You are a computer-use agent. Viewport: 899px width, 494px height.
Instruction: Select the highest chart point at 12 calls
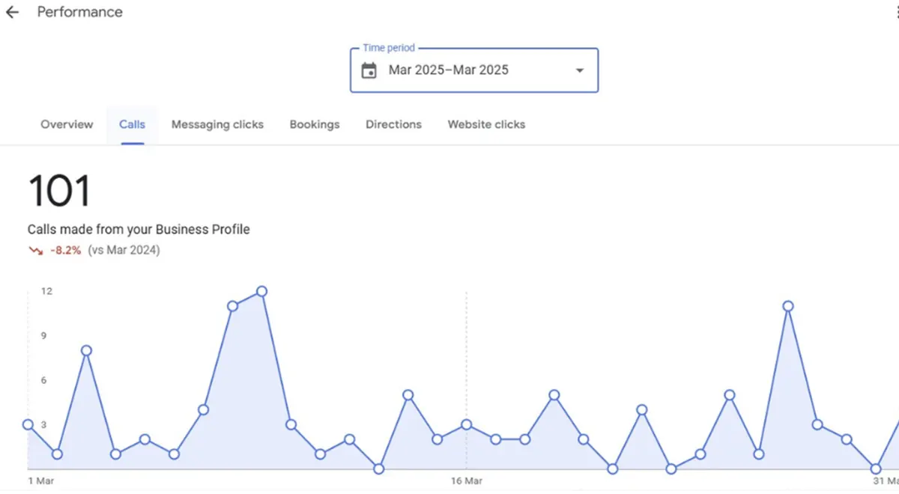pos(261,291)
